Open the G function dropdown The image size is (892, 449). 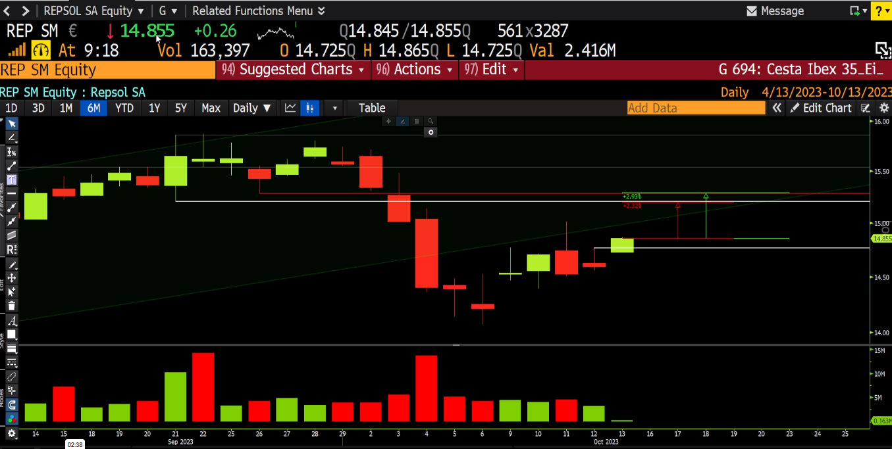point(167,11)
